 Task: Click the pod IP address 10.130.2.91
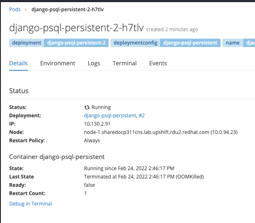pos(97,124)
